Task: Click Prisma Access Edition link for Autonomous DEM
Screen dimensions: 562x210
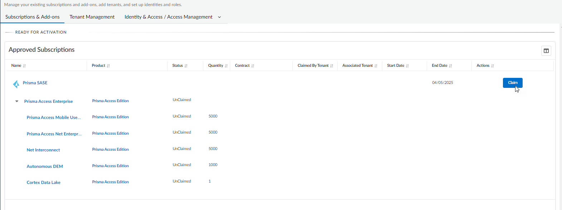Action: [110, 166]
